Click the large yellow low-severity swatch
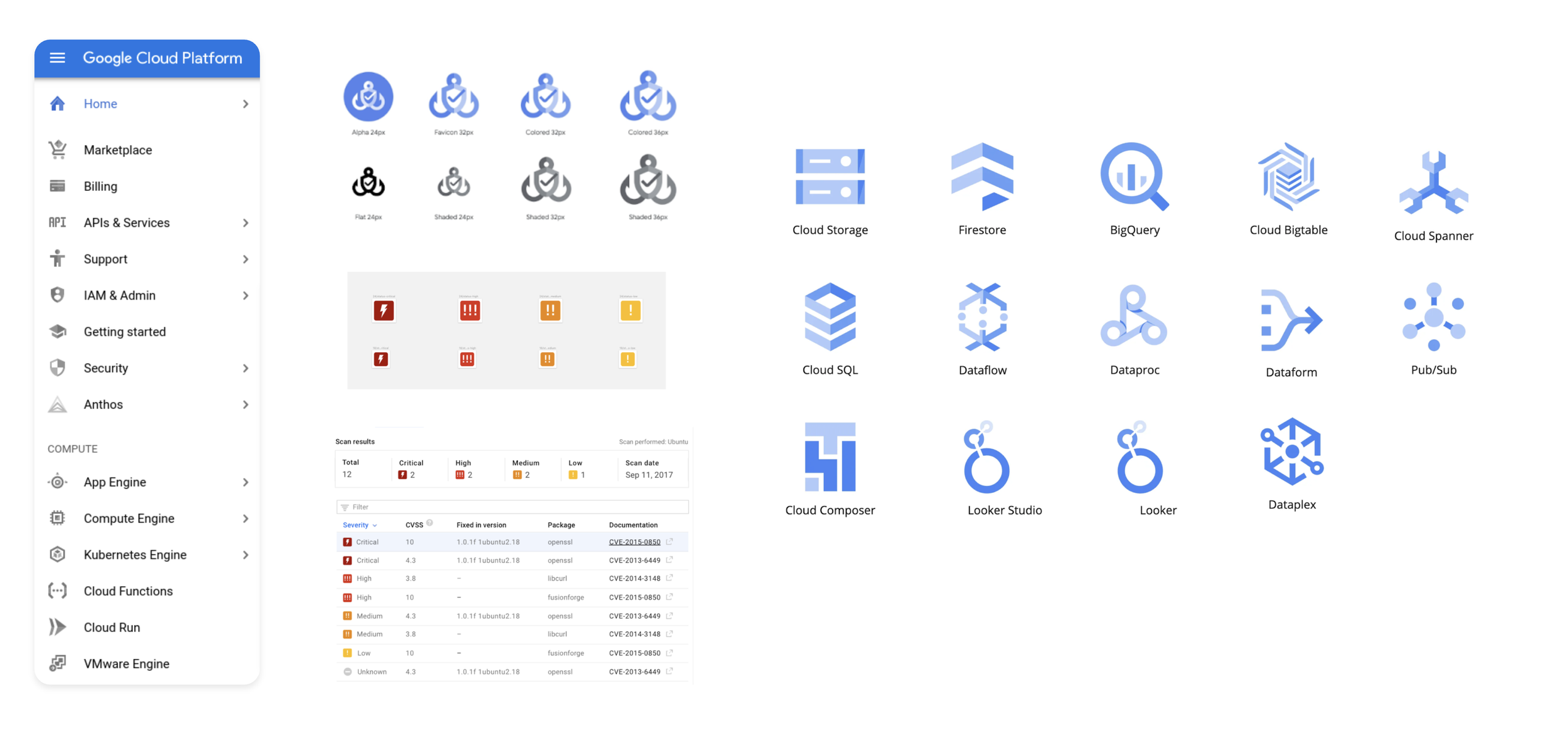Screen dimensions: 1544x730 tap(630, 310)
